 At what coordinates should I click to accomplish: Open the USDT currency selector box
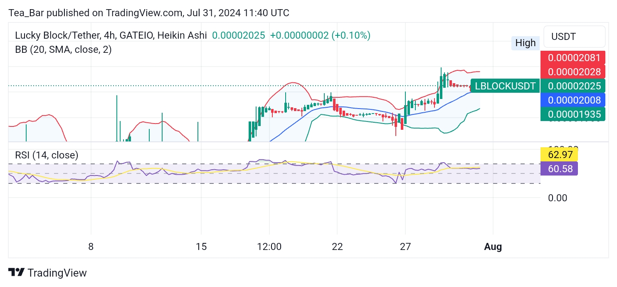point(574,37)
